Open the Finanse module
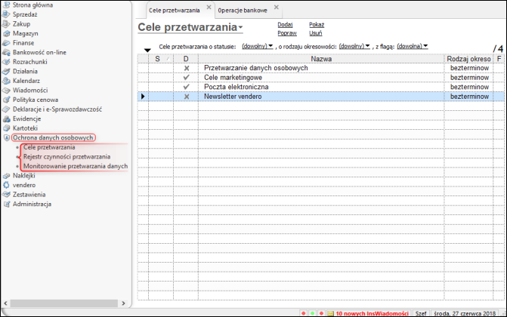Image resolution: width=507 pixels, height=317 pixels. (23, 43)
